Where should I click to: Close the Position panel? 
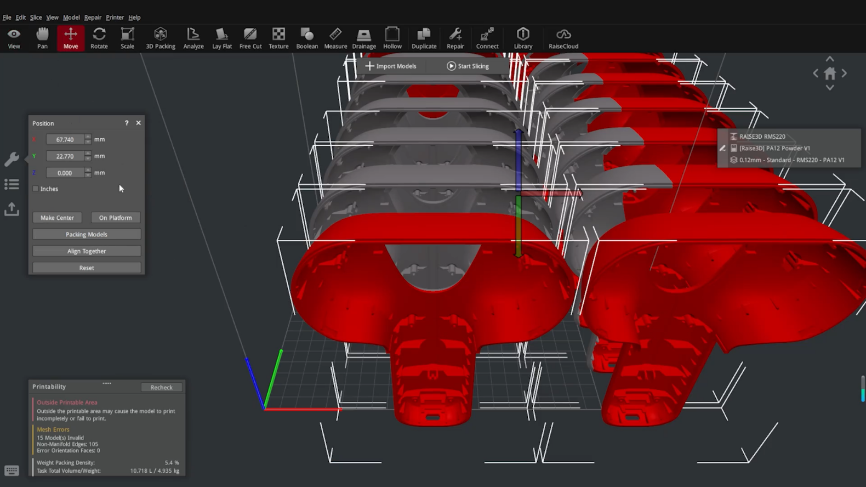(x=139, y=123)
